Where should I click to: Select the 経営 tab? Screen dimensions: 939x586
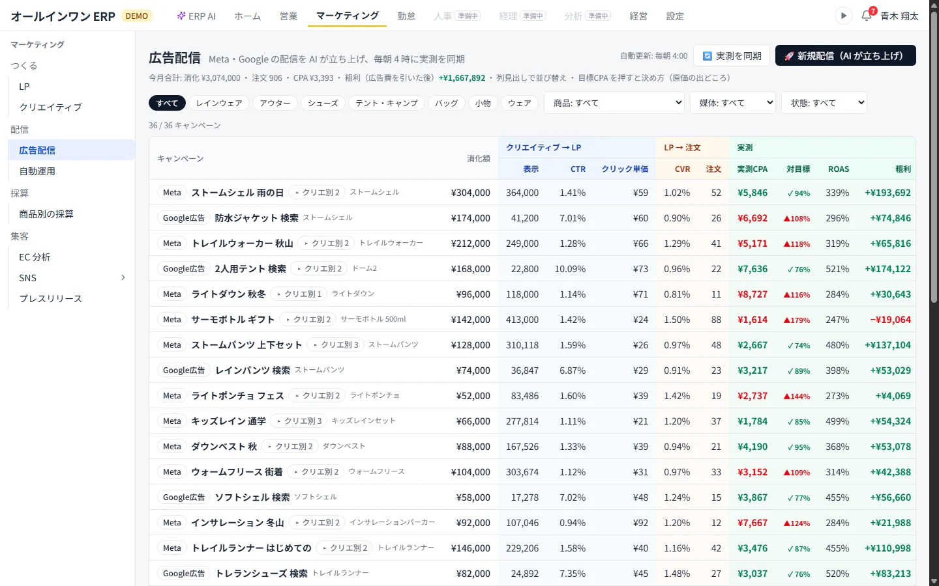[x=638, y=16]
